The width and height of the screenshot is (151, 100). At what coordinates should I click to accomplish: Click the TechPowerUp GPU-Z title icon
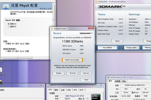[x=109, y=77]
